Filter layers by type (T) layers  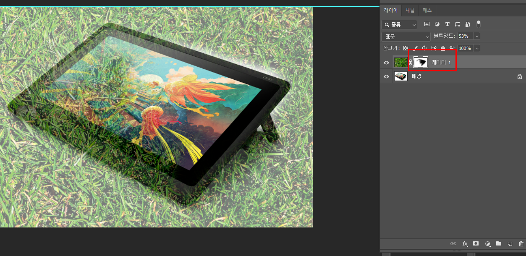[x=447, y=24]
